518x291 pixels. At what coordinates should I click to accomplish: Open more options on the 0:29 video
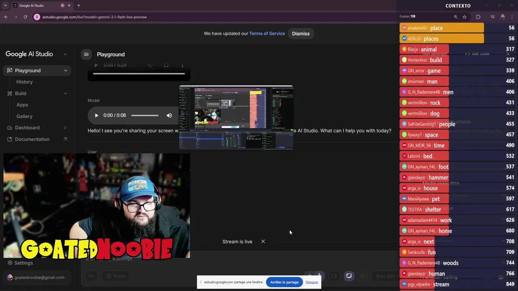pos(182,65)
